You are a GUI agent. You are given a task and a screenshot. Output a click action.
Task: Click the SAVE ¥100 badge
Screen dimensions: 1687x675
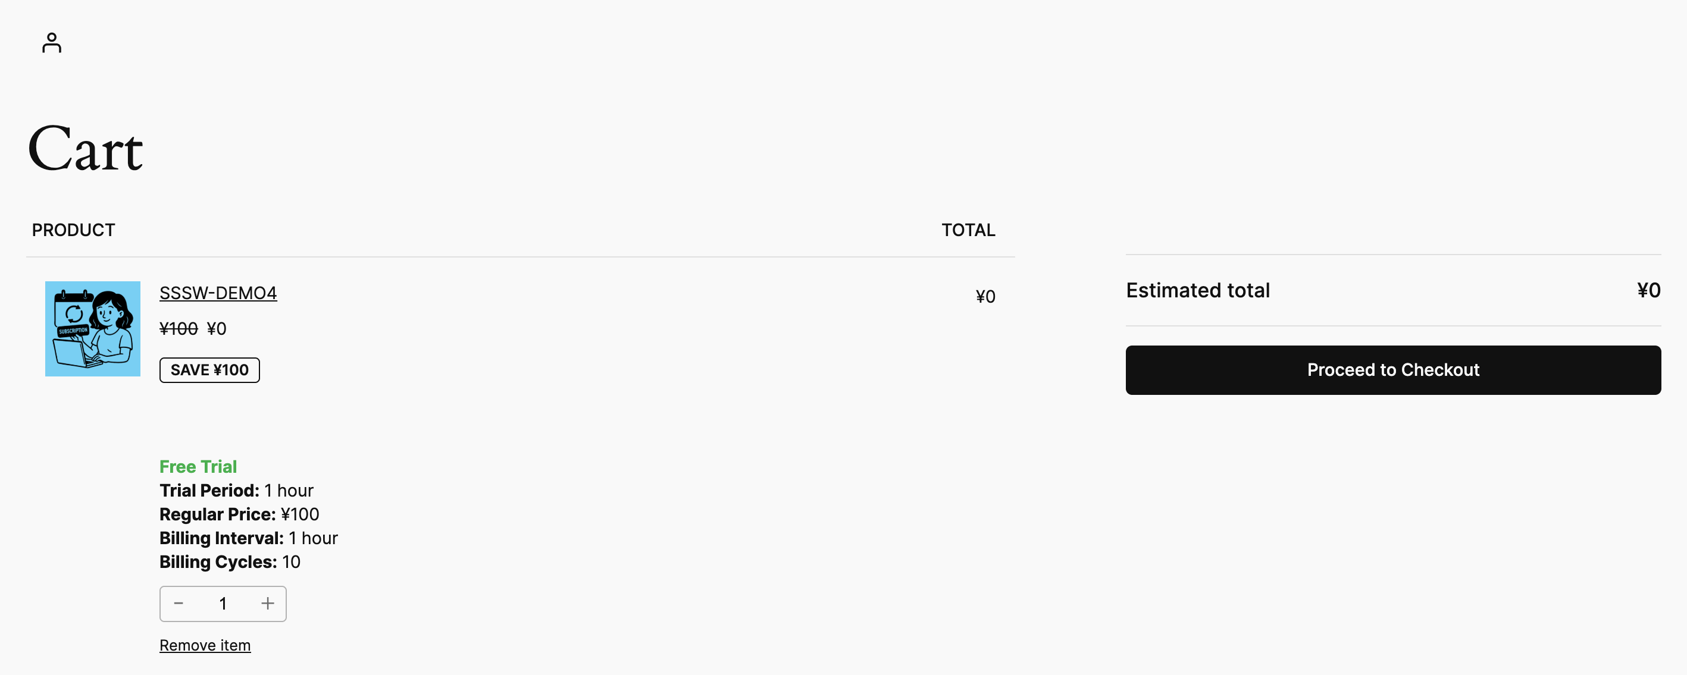click(209, 370)
